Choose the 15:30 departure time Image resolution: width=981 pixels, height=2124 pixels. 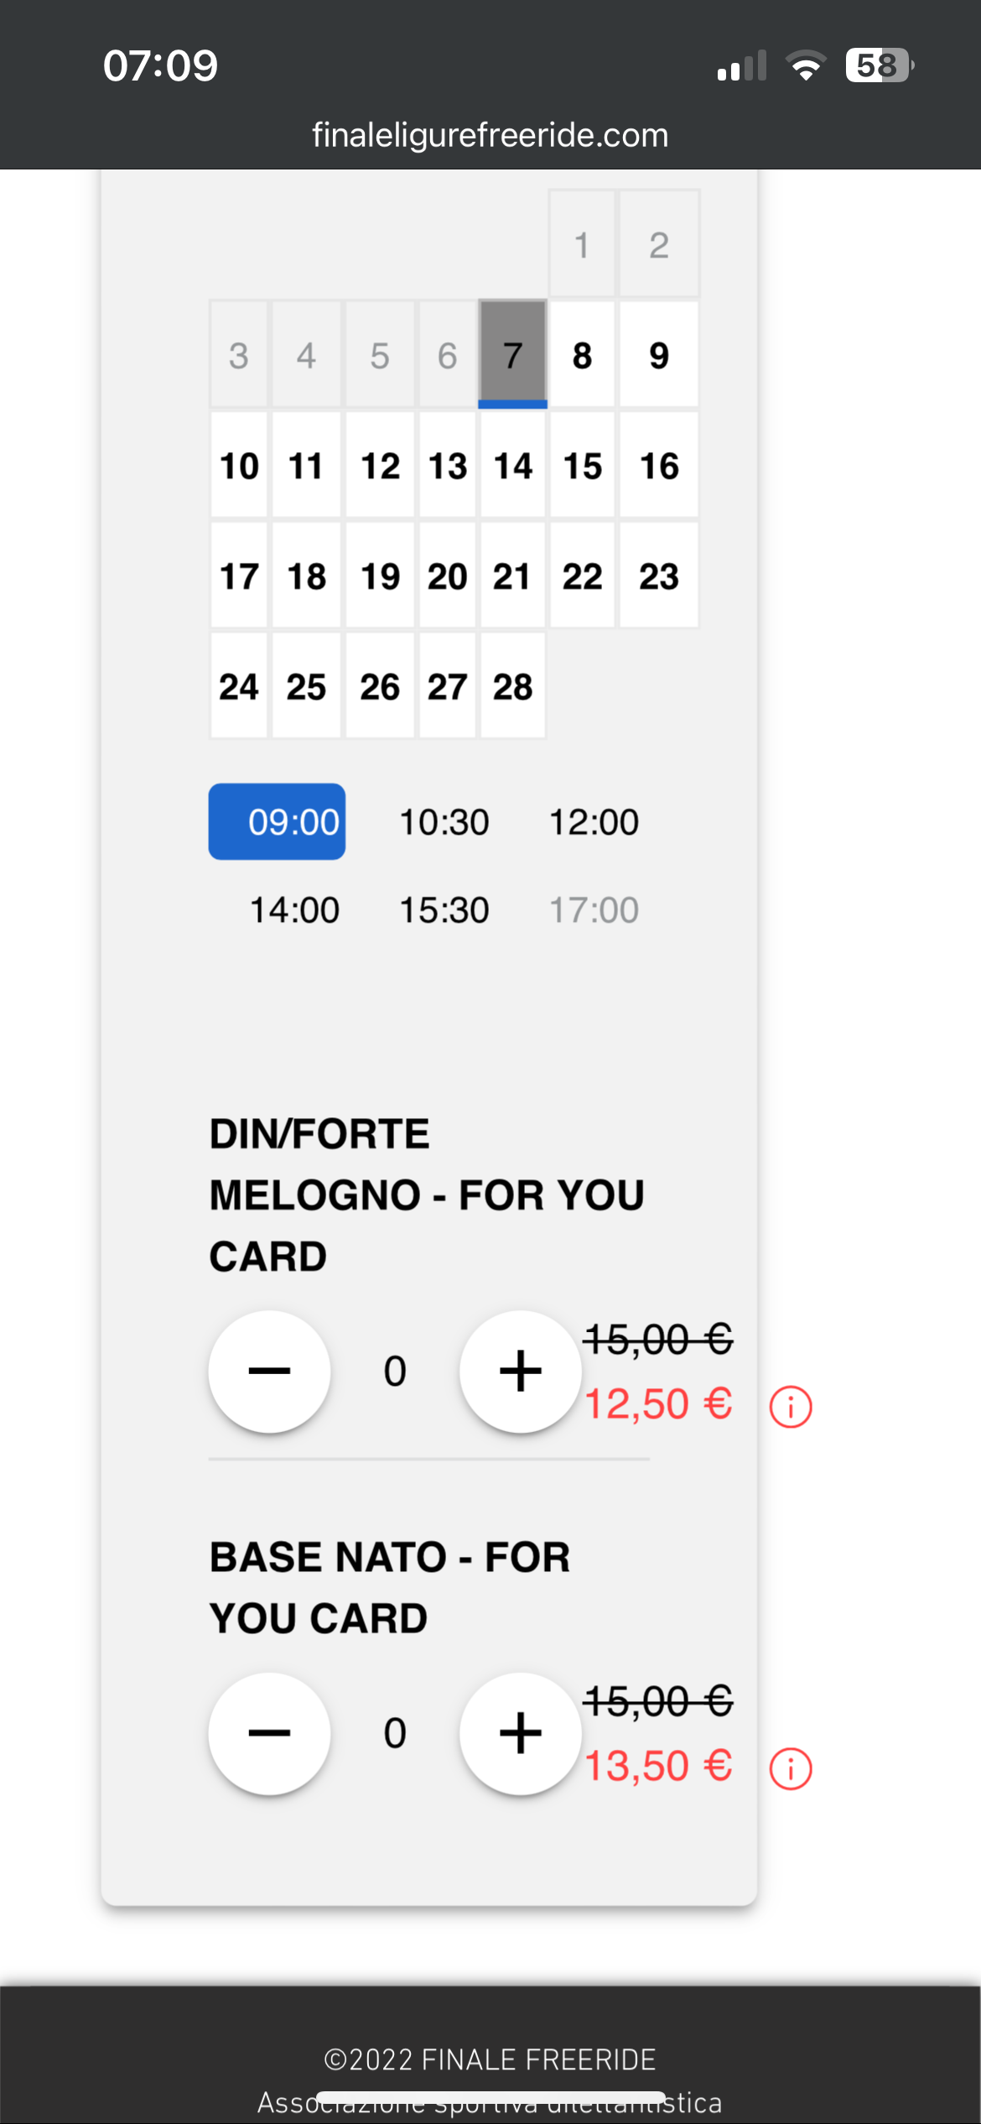coord(444,910)
